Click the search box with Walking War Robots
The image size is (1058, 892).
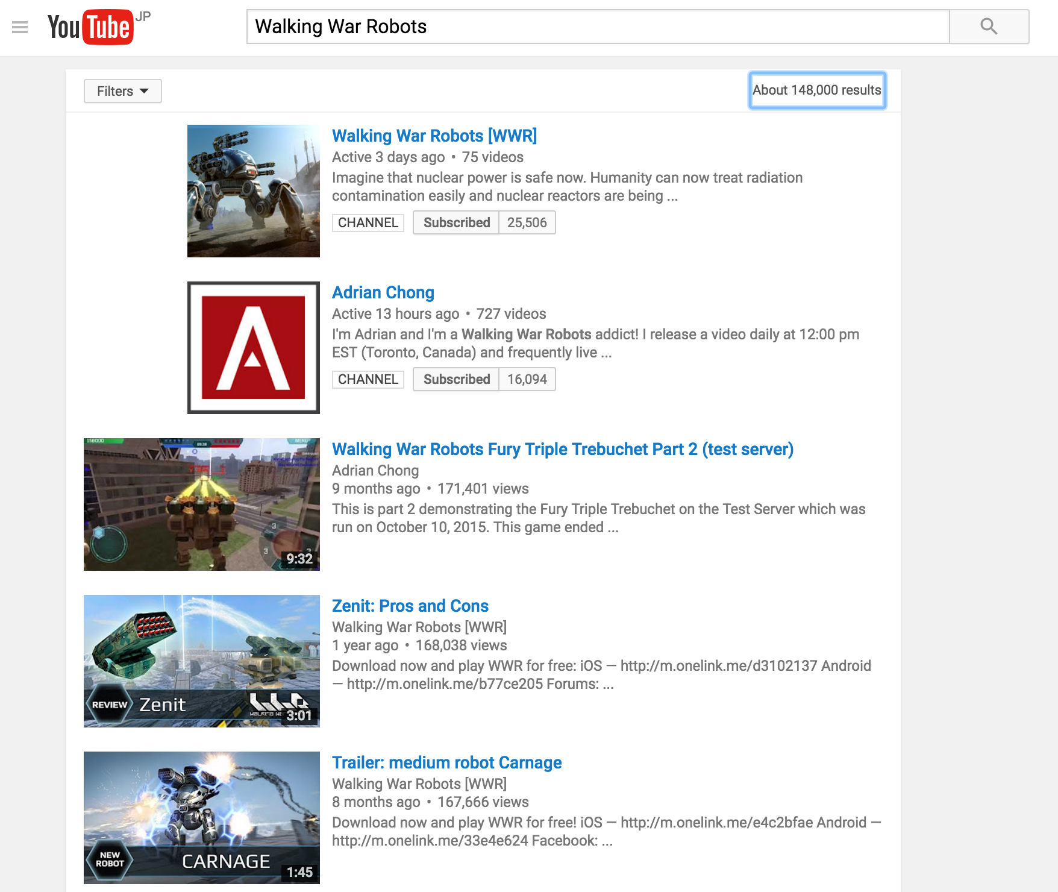[x=596, y=27]
